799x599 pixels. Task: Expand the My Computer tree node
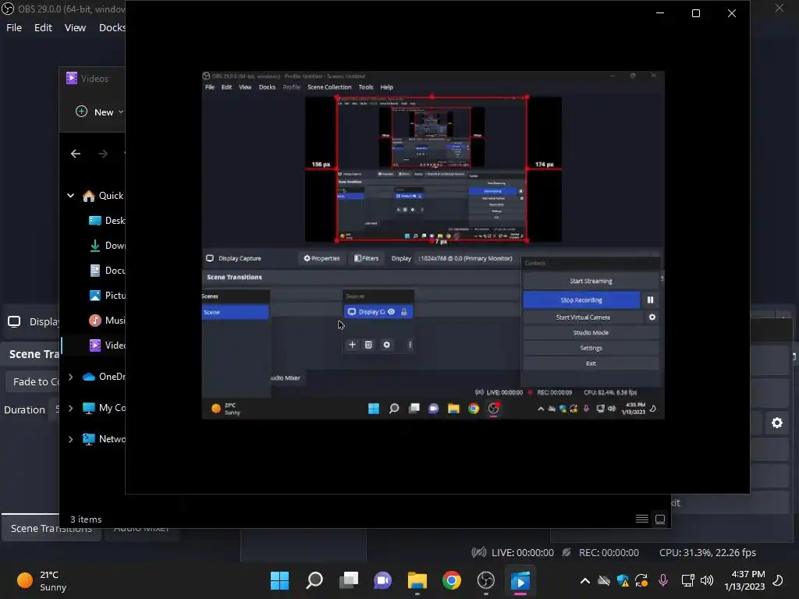click(71, 408)
